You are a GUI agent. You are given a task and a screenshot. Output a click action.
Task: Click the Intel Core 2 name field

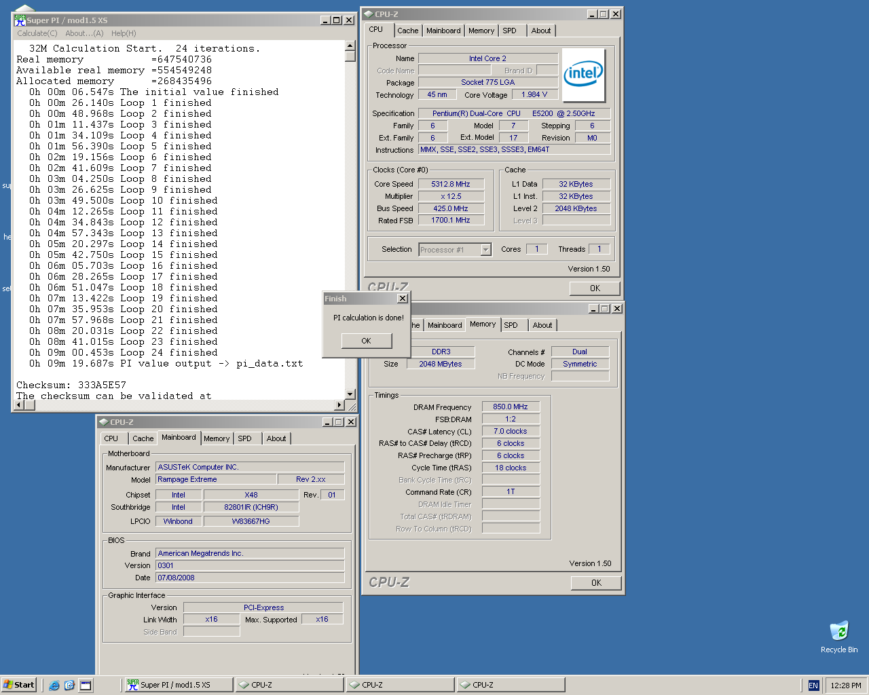pos(487,58)
